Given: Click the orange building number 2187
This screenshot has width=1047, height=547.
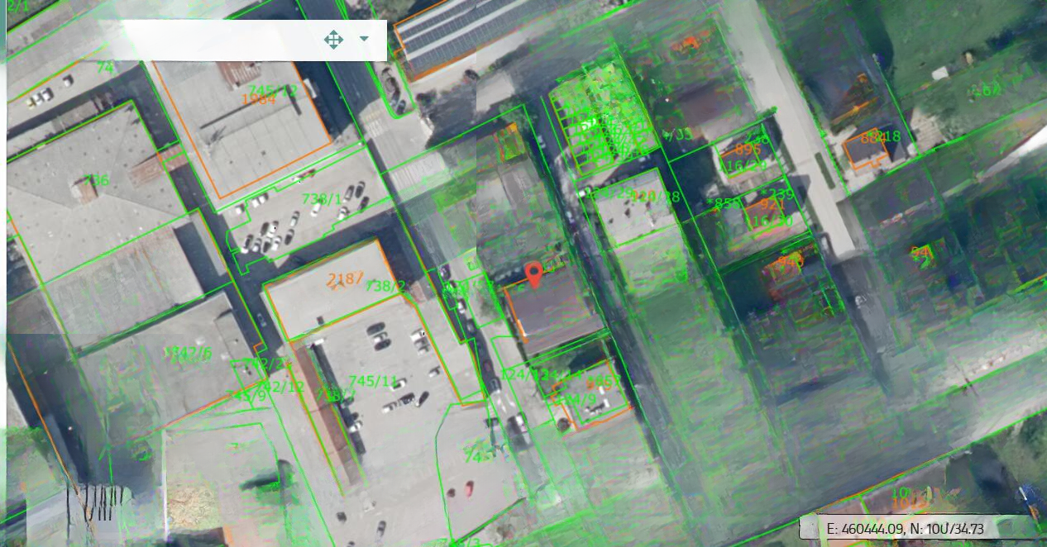Looking at the screenshot, I should click(x=345, y=279).
